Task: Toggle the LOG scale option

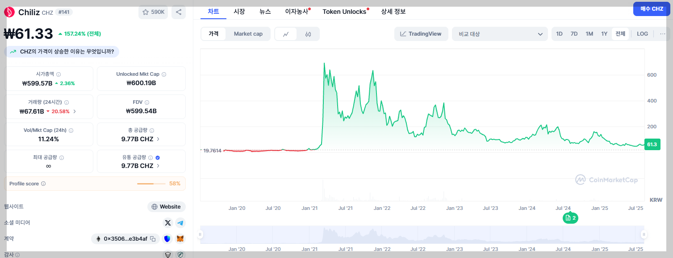Action: pyautogui.click(x=642, y=34)
